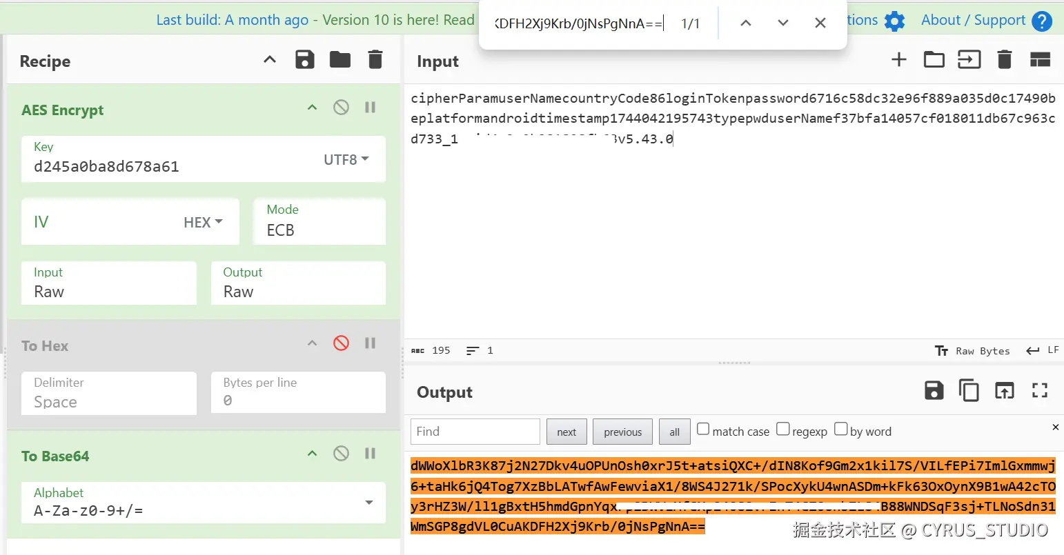Click the input line count status
Image resolution: width=1064 pixels, height=555 pixels.
480,350
